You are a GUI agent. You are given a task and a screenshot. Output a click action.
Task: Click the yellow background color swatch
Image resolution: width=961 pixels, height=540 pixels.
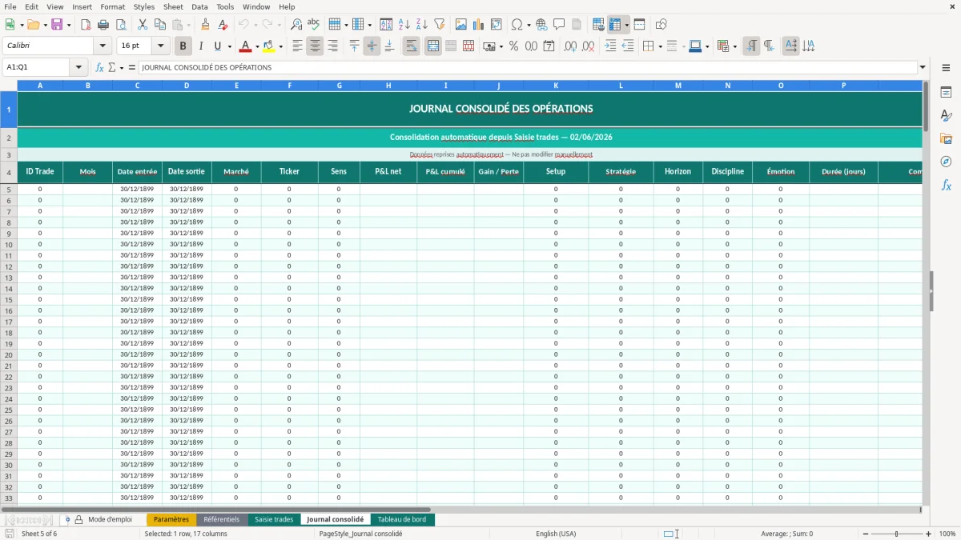(x=269, y=46)
